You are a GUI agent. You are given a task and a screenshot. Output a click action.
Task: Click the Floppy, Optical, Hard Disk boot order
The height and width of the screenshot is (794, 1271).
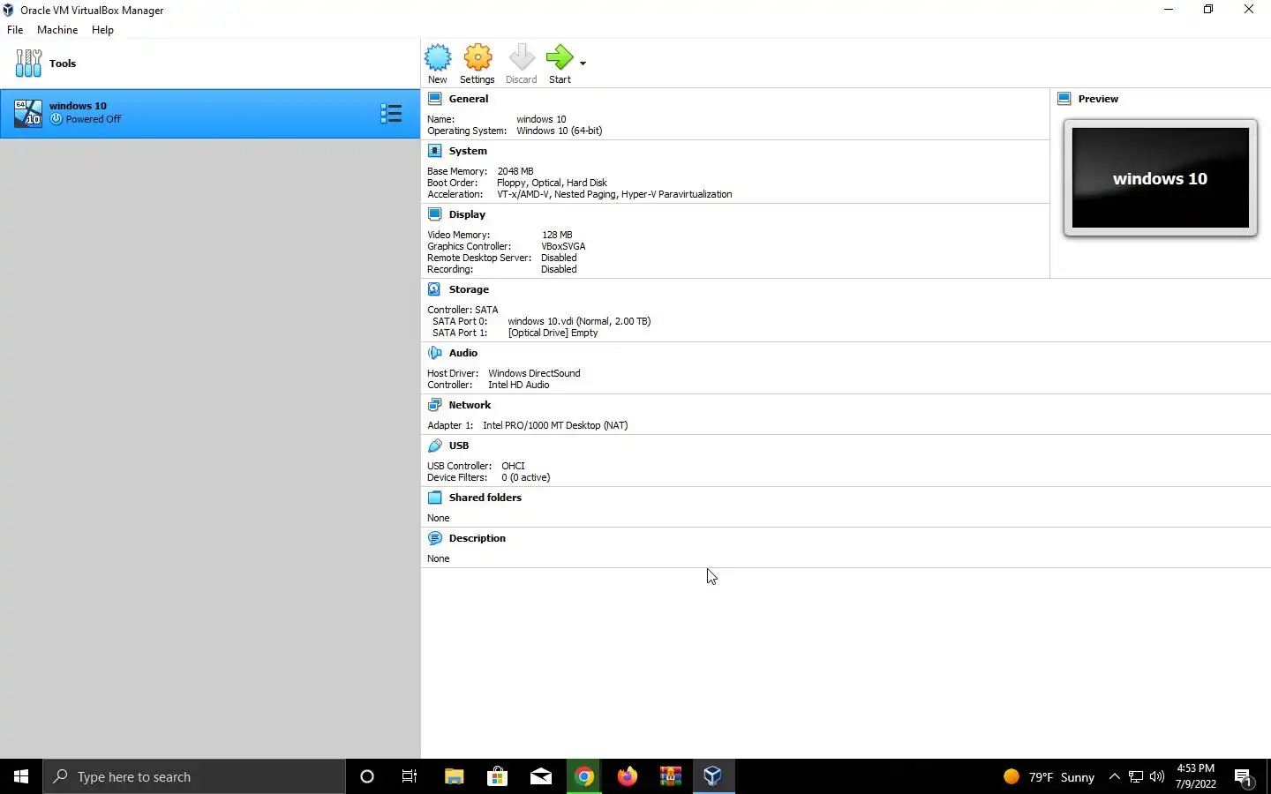click(x=552, y=183)
